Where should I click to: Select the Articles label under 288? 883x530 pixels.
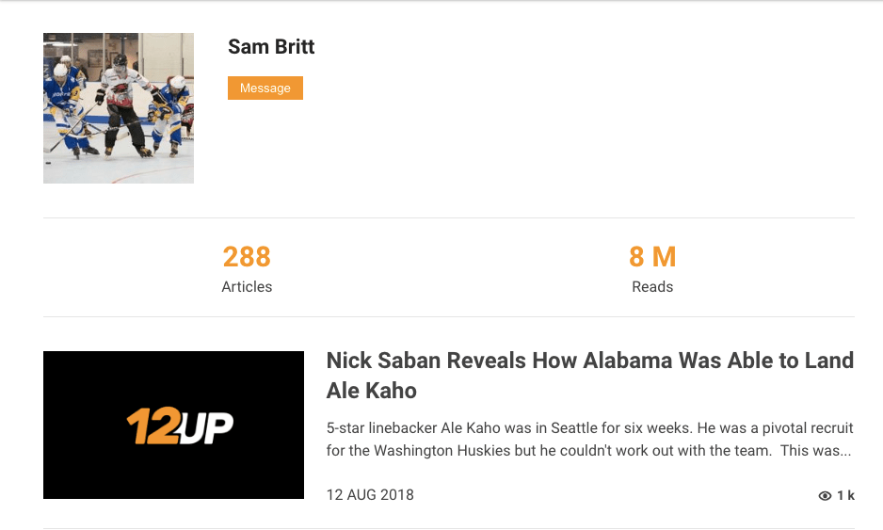point(247,287)
